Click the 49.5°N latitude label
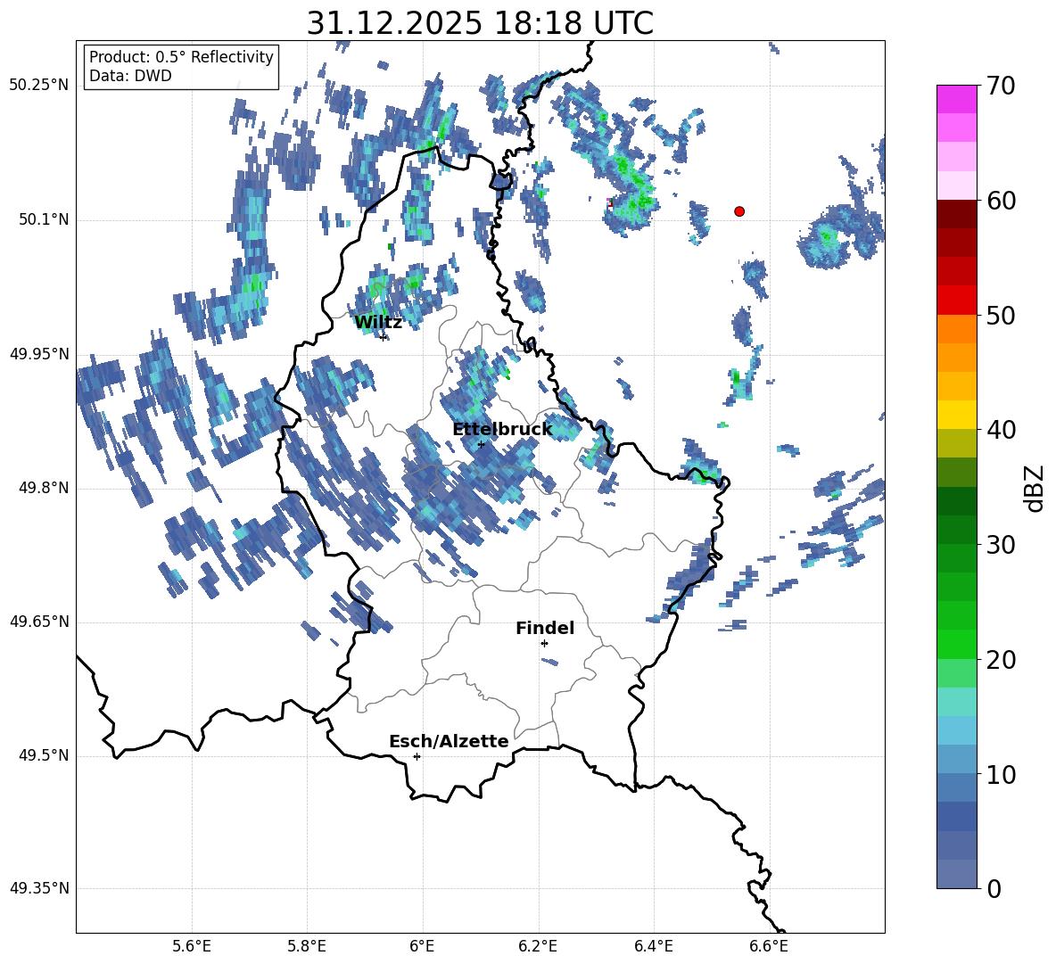 43,755
